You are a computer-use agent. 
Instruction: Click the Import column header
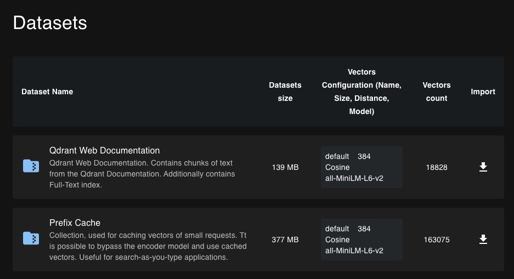pyautogui.click(x=483, y=92)
